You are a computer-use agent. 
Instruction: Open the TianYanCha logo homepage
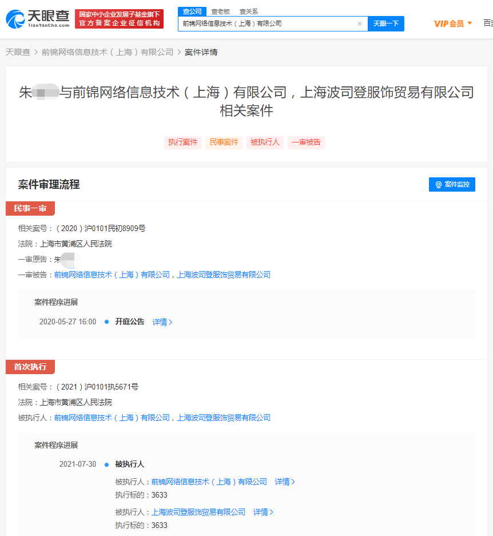(x=38, y=19)
